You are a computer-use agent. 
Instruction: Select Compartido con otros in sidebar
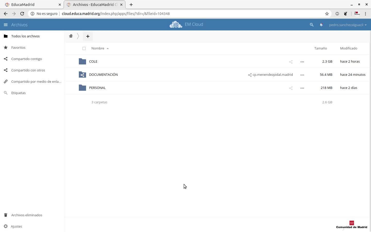pyautogui.click(x=32, y=70)
